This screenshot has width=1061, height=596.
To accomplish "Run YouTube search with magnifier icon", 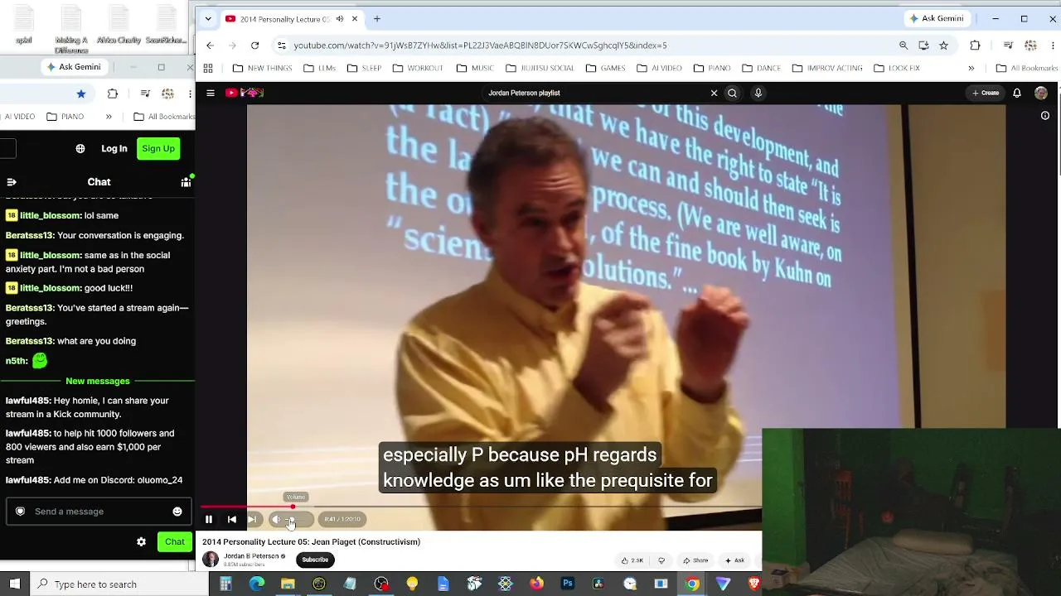I will 732,94.
